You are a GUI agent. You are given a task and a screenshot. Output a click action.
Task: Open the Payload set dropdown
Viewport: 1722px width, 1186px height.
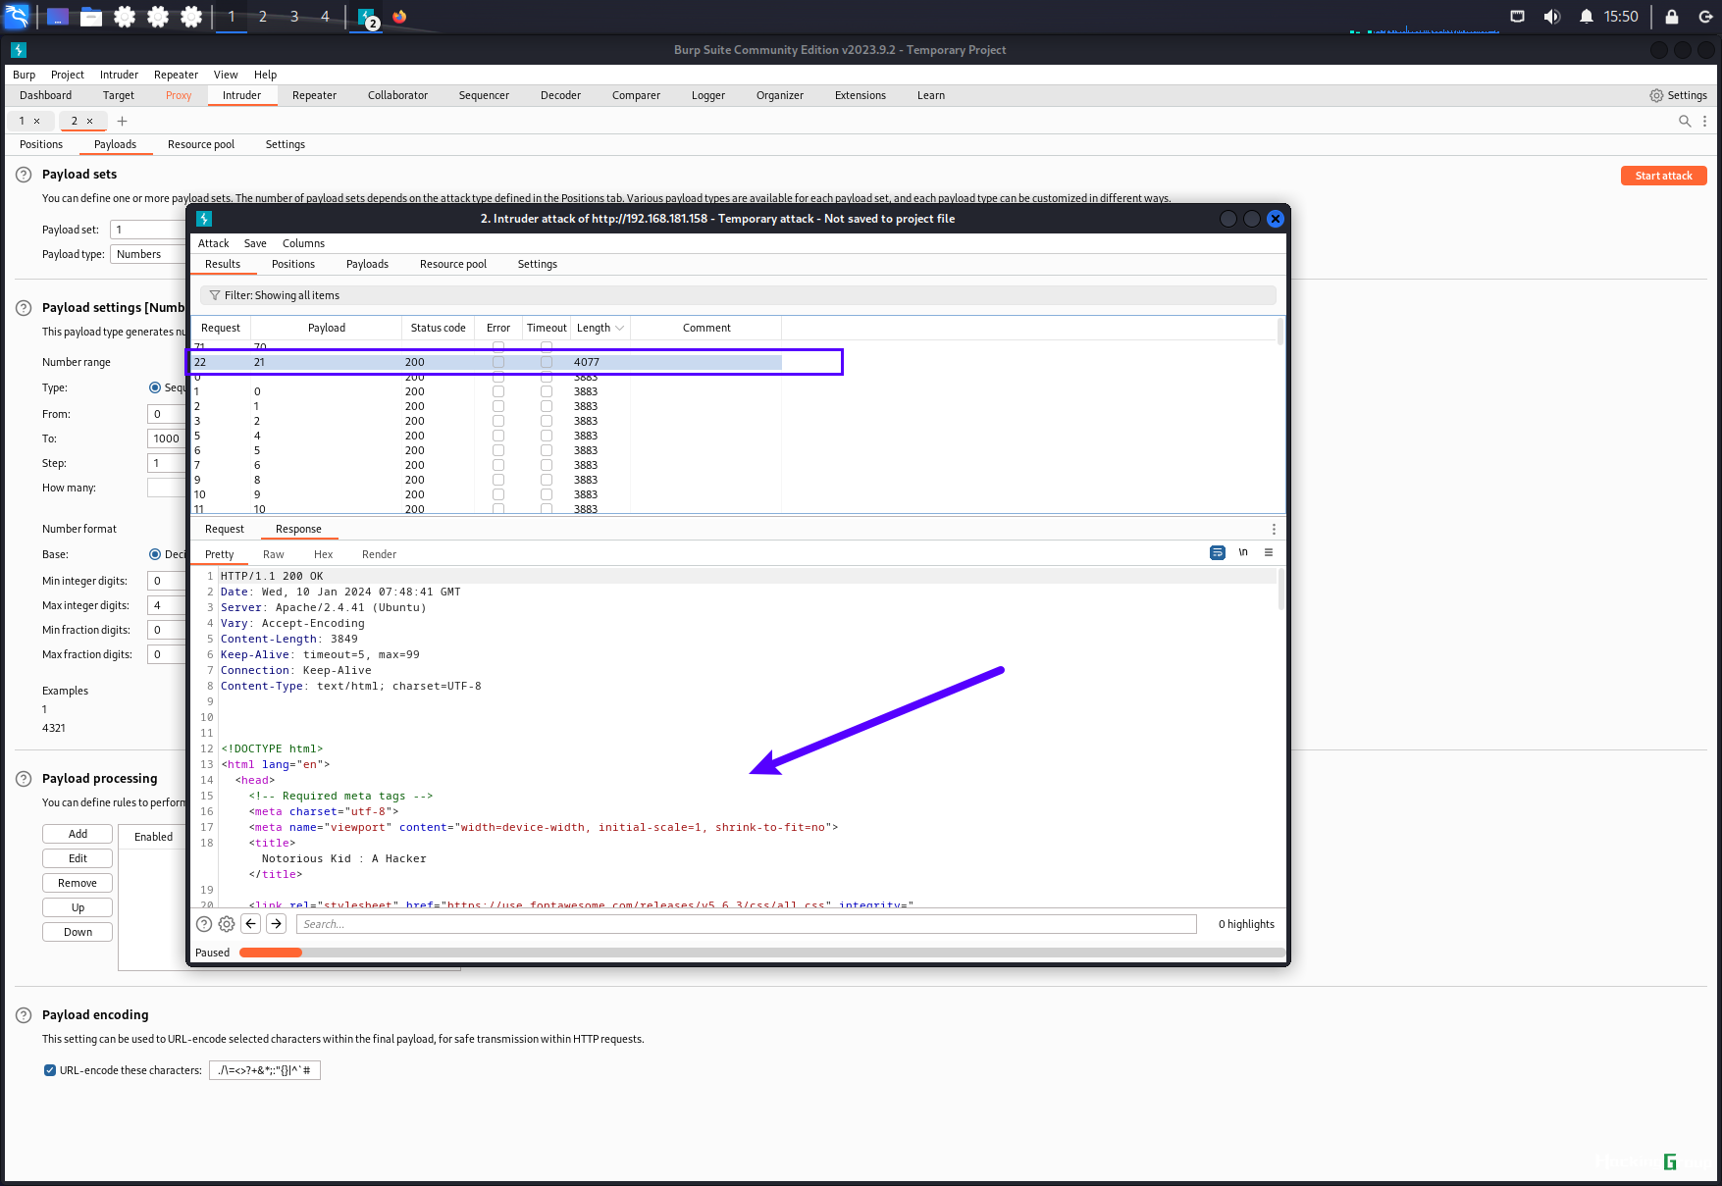tap(148, 230)
